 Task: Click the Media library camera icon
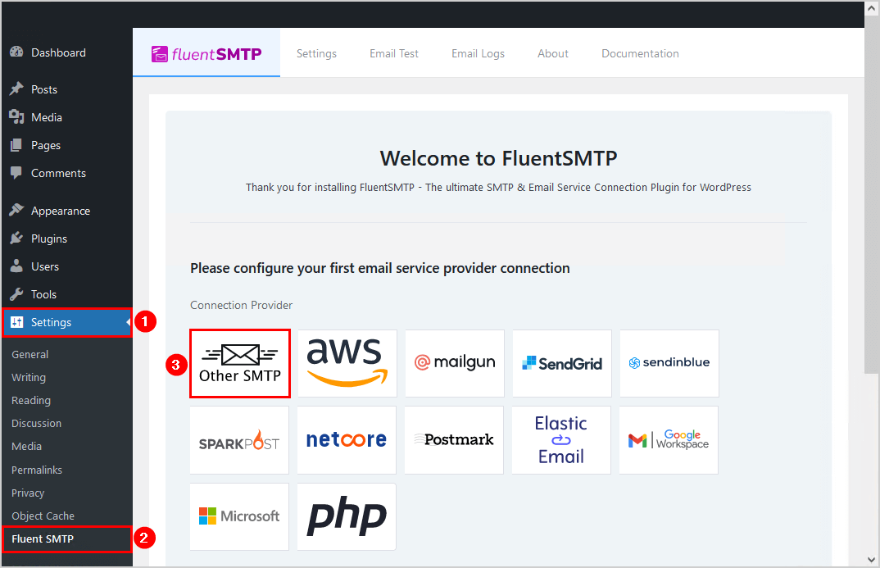pos(16,116)
